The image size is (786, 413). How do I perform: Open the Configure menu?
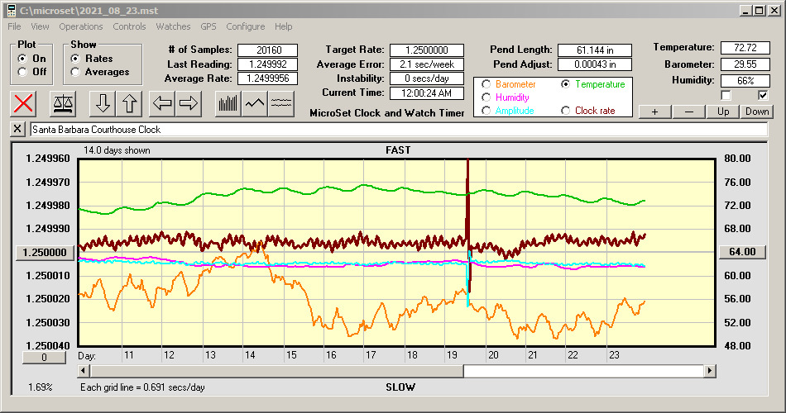245,26
